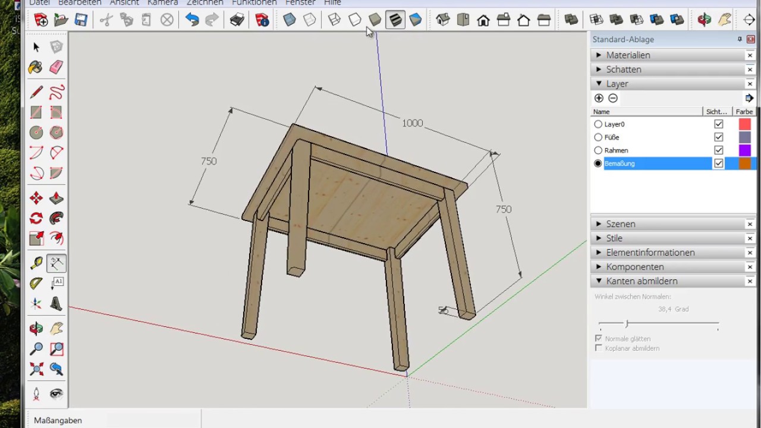Toggle visibility of the Bemaßung layer
This screenshot has width=761, height=428.
pyautogui.click(x=719, y=163)
